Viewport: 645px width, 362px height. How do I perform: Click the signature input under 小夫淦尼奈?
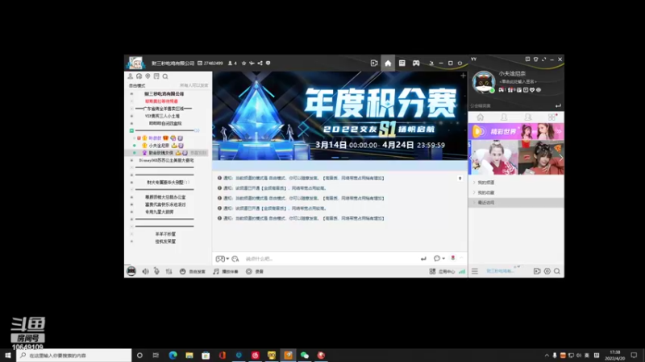click(518, 82)
